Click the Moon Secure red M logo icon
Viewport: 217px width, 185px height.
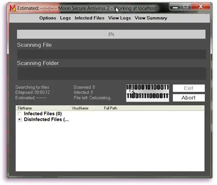[12, 8]
